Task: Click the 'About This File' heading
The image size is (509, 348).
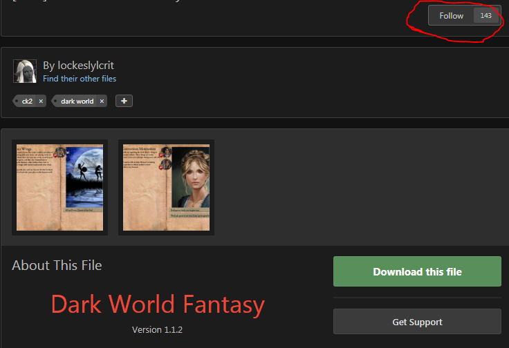Action: [x=57, y=265]
